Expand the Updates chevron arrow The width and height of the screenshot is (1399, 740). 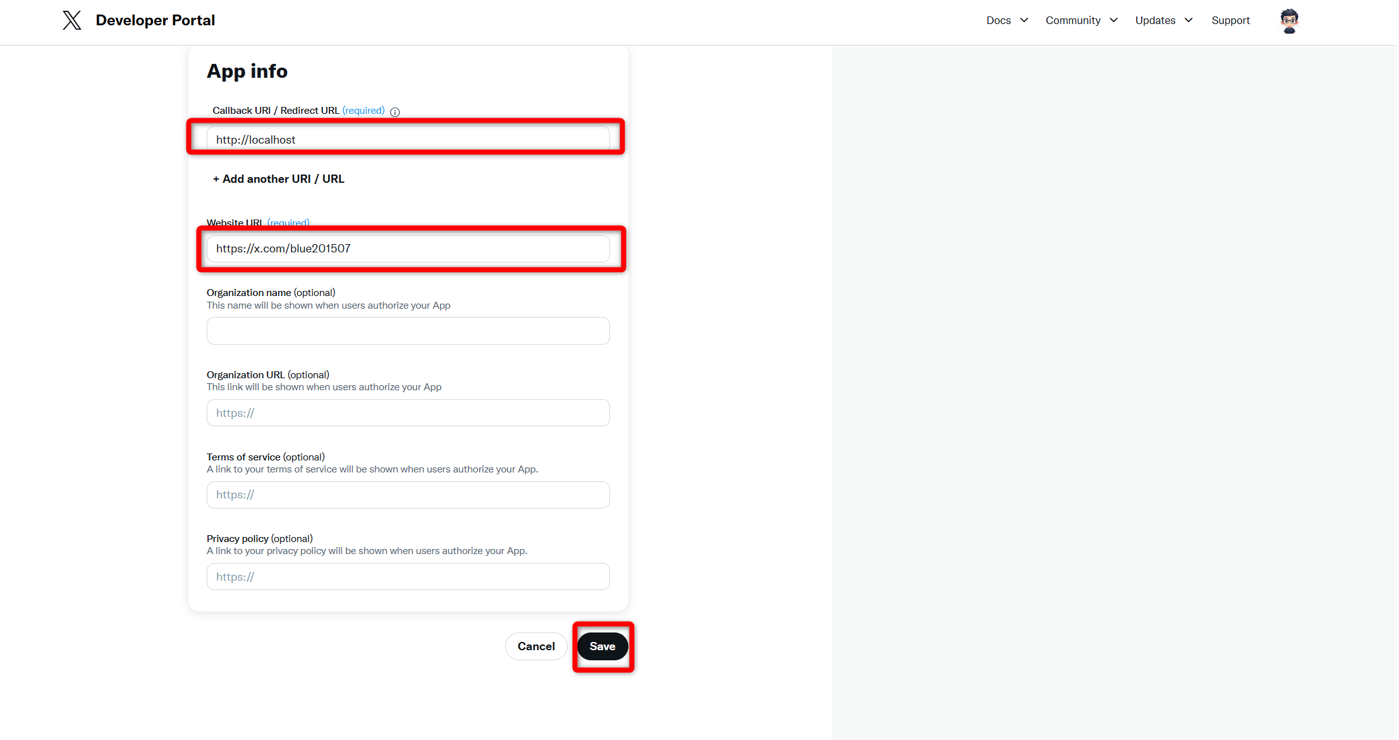1188,20
